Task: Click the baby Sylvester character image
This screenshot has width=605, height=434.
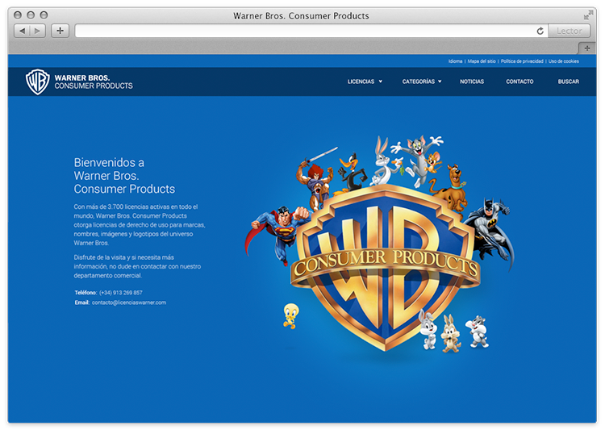Action: point(478,332)
